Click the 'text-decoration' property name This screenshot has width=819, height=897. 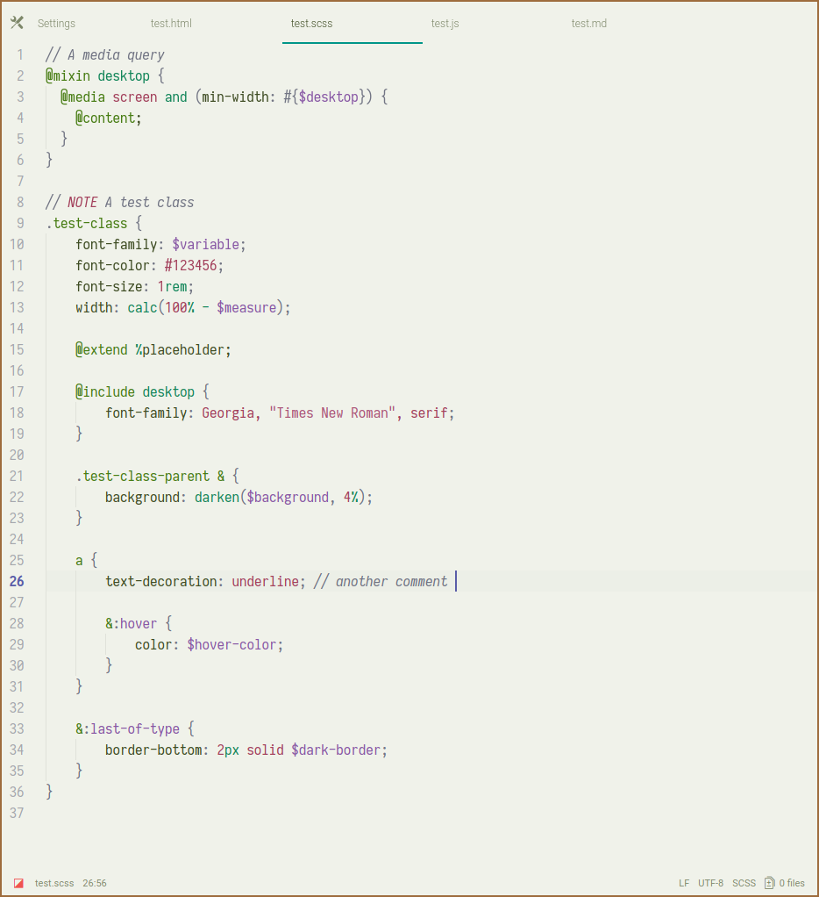pos(161,582)
